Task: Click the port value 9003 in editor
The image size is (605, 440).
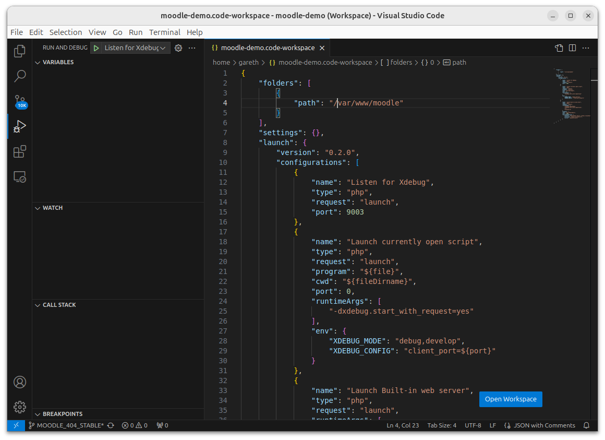Action: (x=355, y=212)
